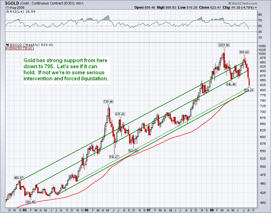Click the Chg -41.39 (-4.79%) value
This screenshot has height=213, width=271.
[238, 7]
